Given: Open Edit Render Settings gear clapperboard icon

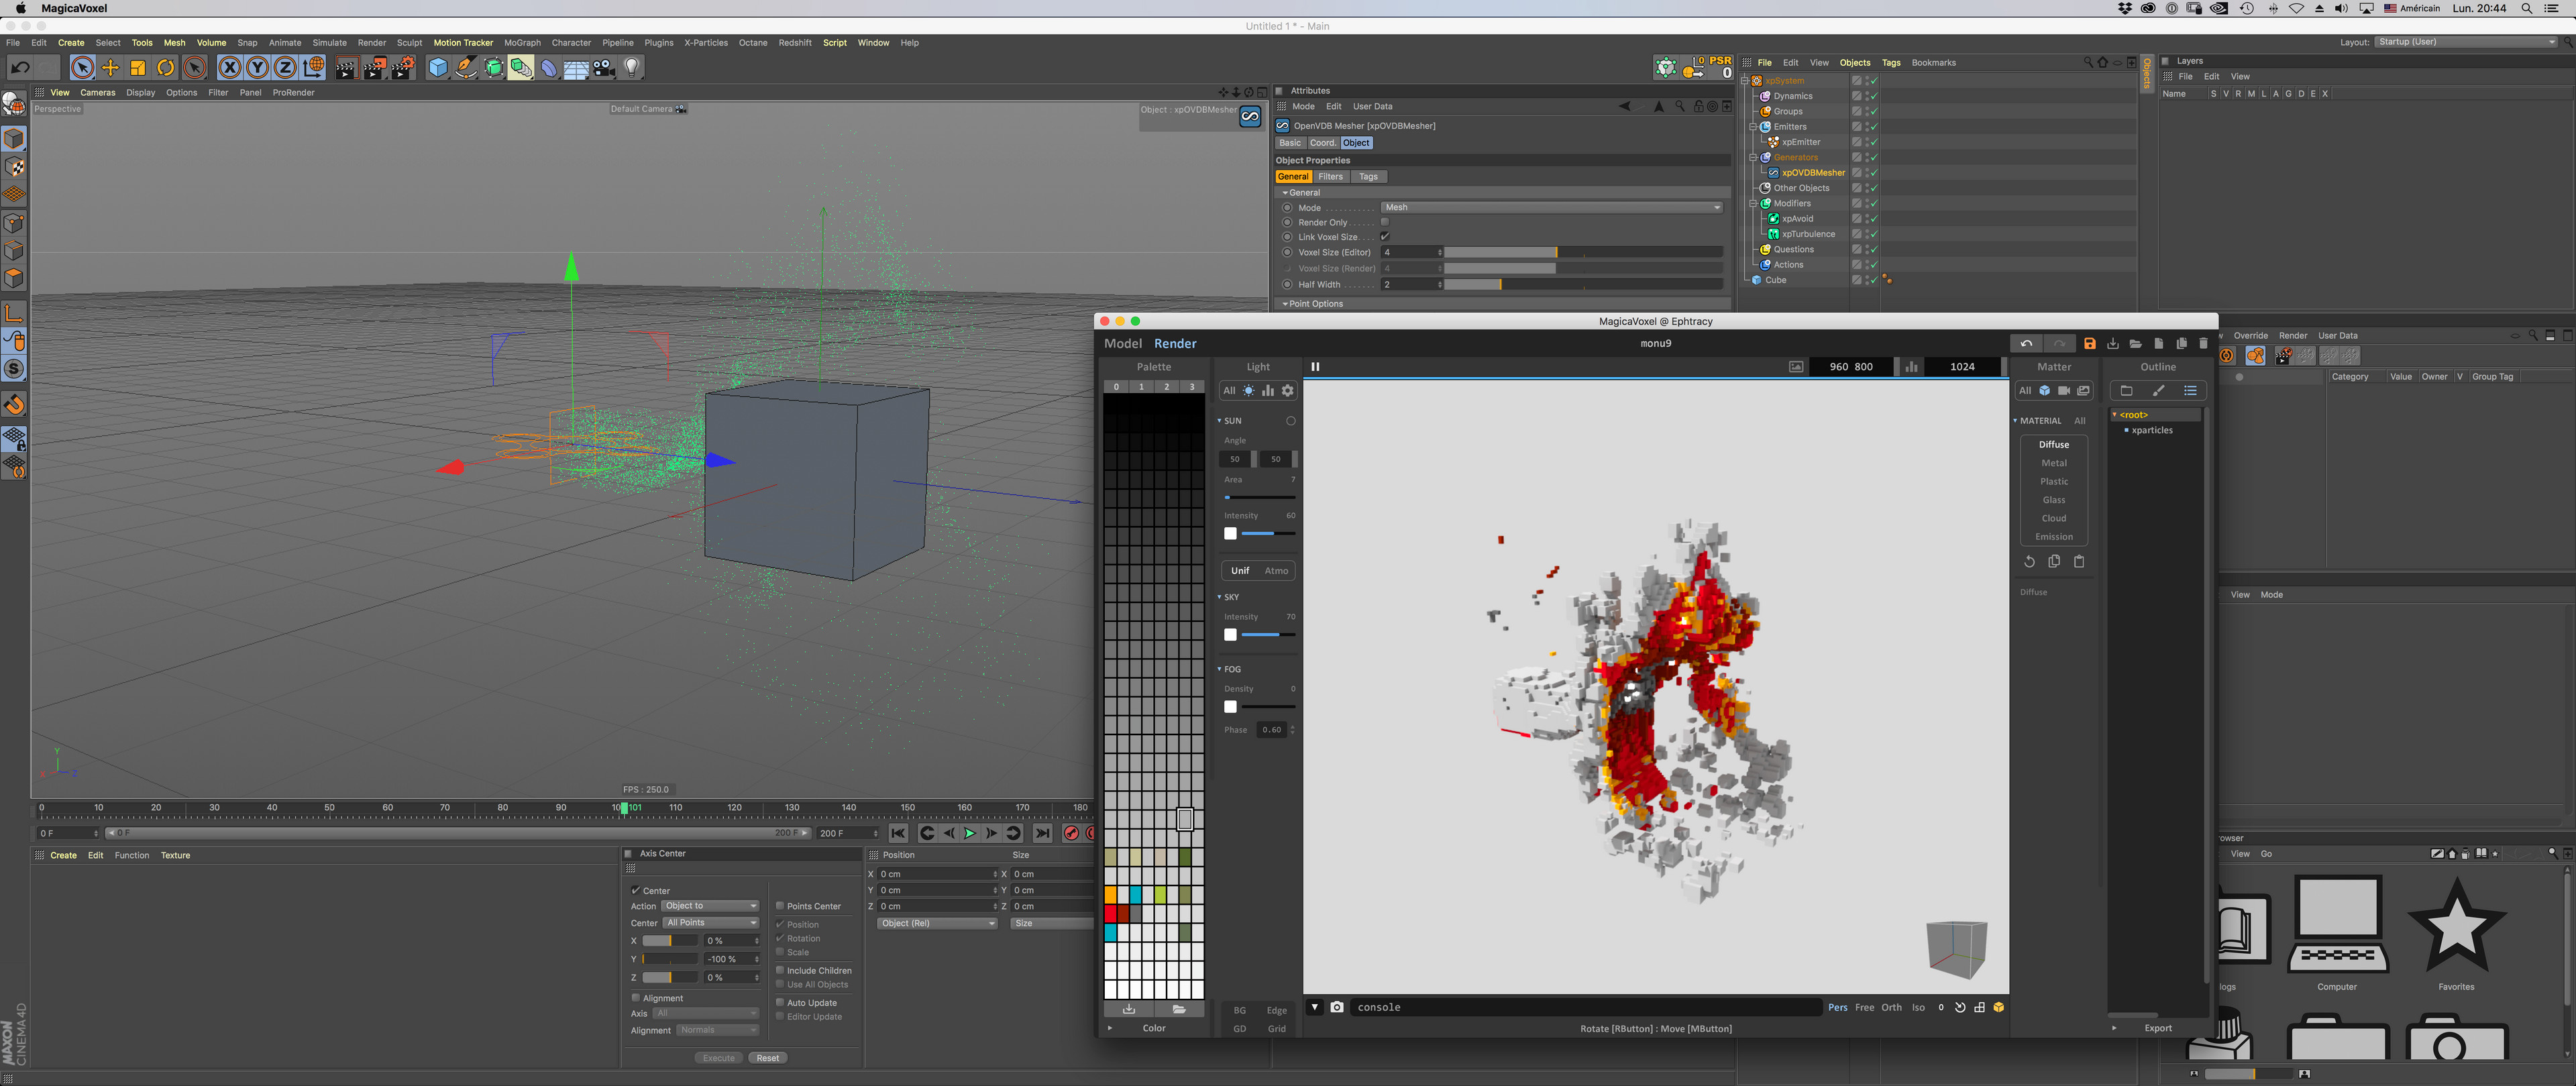Looking at the screenshot, I should (x=402, y=67).
